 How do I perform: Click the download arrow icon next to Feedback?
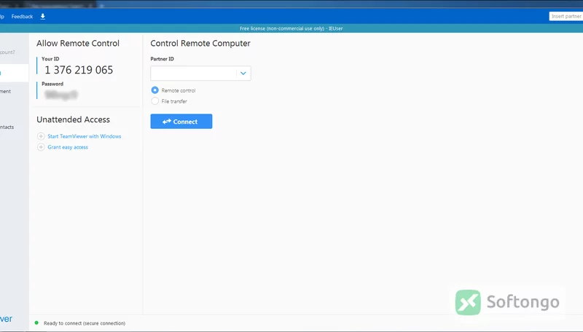(x=43, y=16)
